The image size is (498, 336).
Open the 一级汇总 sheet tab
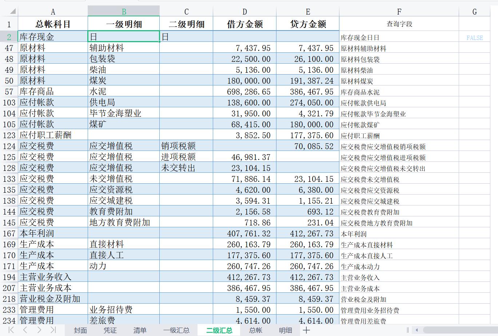point(177,330)
